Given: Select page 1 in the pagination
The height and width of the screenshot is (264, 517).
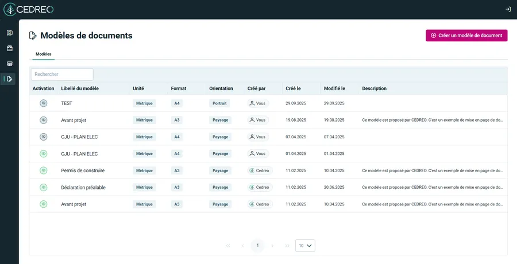Looking at the screenshot, I should tap(257, 246).
